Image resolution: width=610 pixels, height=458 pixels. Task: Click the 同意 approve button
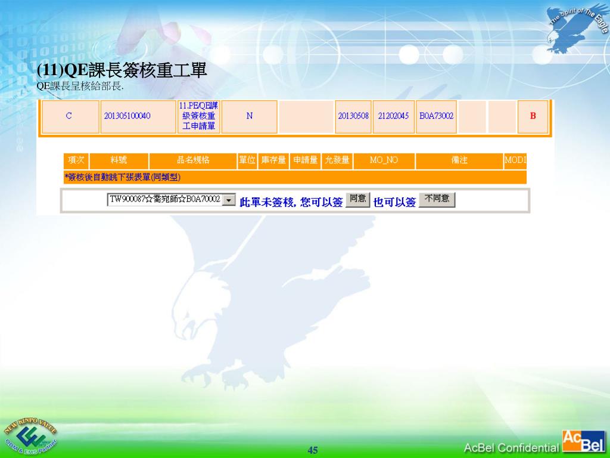pyautogui.click(x=357, y=199)
